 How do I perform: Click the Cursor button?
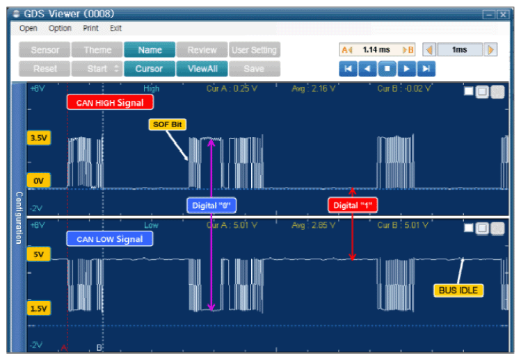coord(149,69)
